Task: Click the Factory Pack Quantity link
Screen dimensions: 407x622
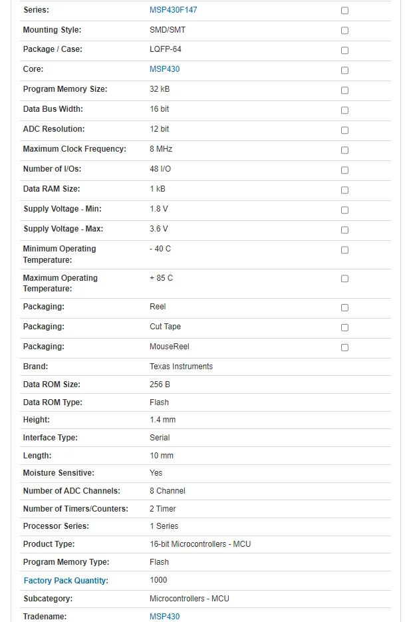Action: (66, 581)
